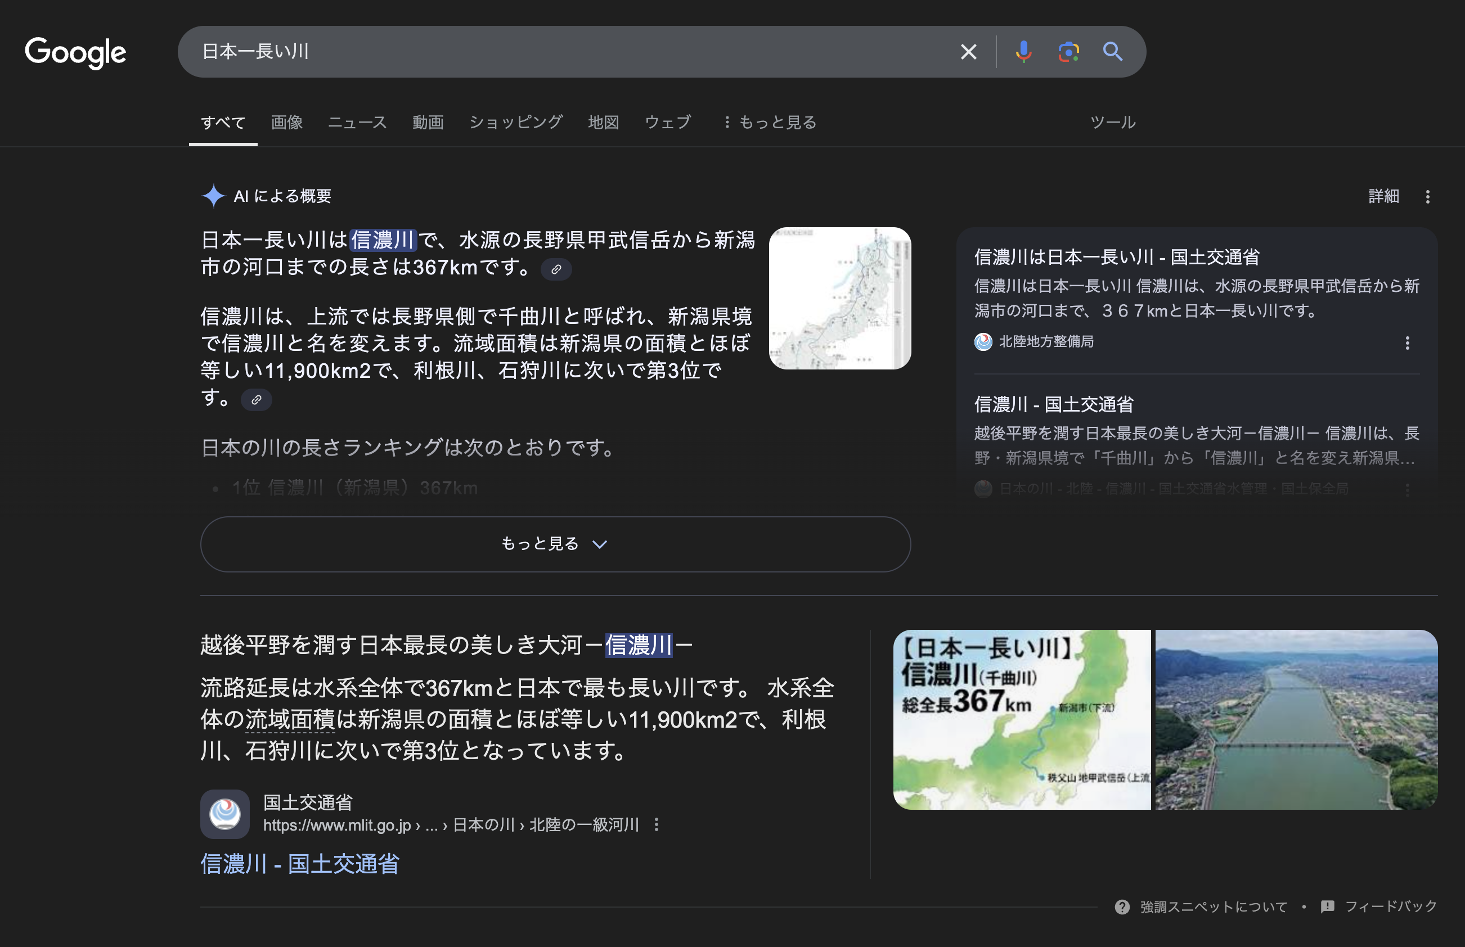Open Google Lens image search icon
Viewport: 1465px width, 947px height.
pos(1068,52)
